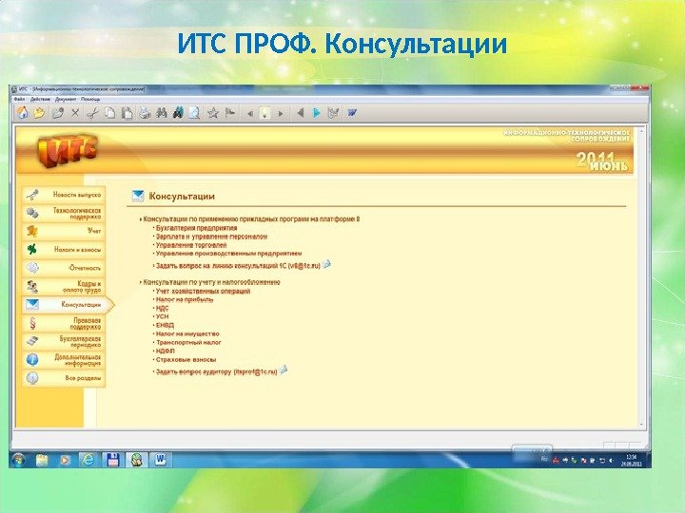685x513 pixels.
Task: Open Транспортный налог link
Action: coord(188,342)
